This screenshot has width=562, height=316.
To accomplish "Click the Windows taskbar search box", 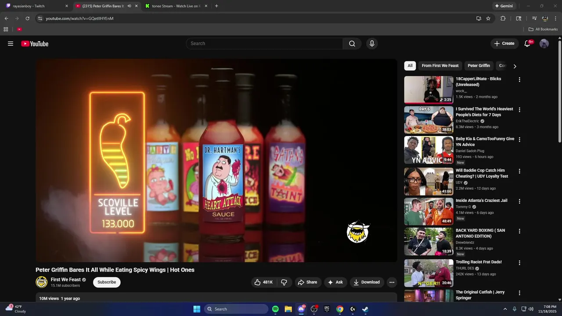I will (x=236, y=309).
